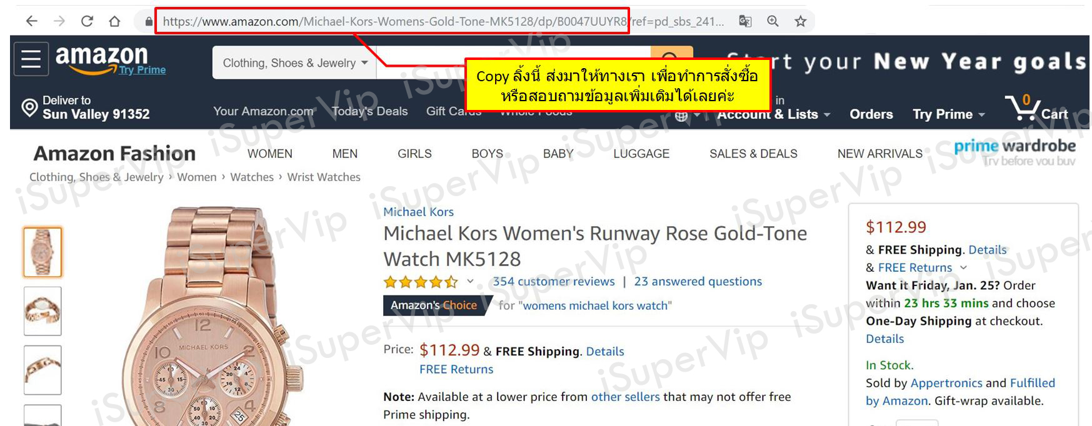The width and height of the screenshot is (1092, 426).
Task: Open the star rating breakdown arrow
Action: click(x=470, y=282)
